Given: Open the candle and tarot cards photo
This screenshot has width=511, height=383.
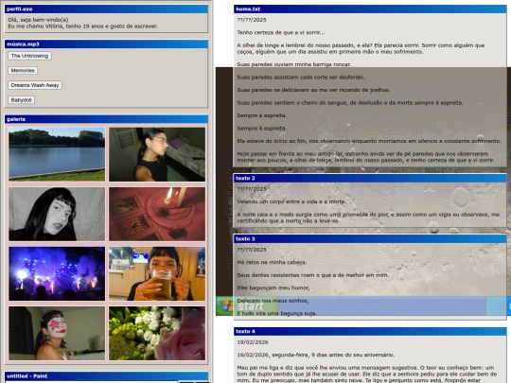Looking at the screenshot, I should [x=157, y=214].
